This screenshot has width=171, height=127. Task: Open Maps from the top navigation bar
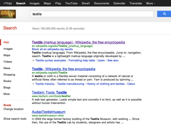point(47,3)
